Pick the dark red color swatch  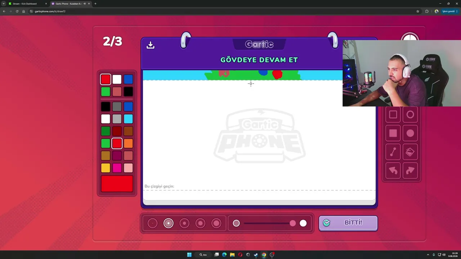pos(117,131)
